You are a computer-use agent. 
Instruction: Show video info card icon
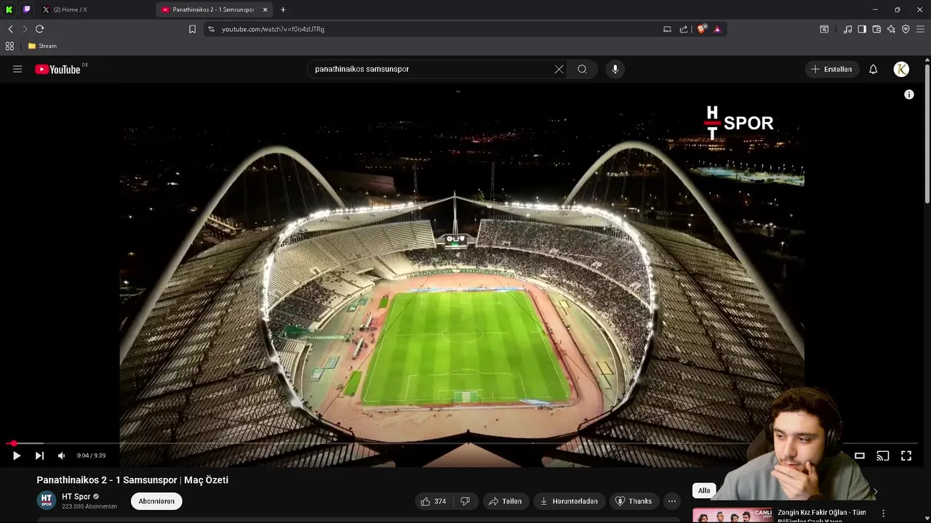click(x=908, y=94)
